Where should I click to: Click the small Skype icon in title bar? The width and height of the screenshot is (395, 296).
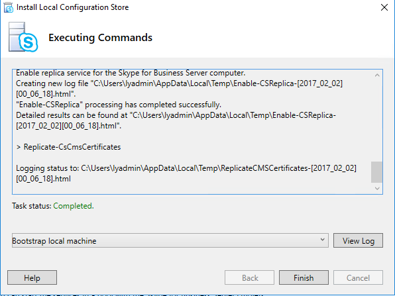[x=9, y=7]
